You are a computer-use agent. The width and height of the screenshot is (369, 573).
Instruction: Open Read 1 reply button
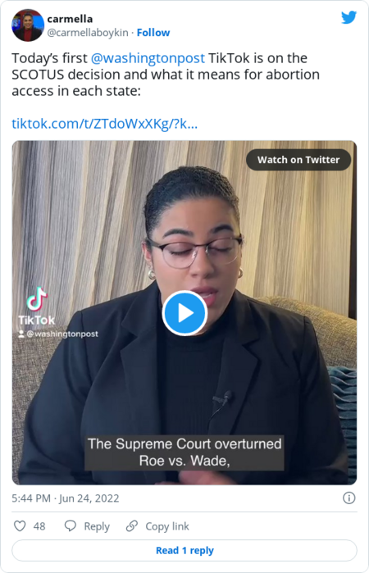184,550
